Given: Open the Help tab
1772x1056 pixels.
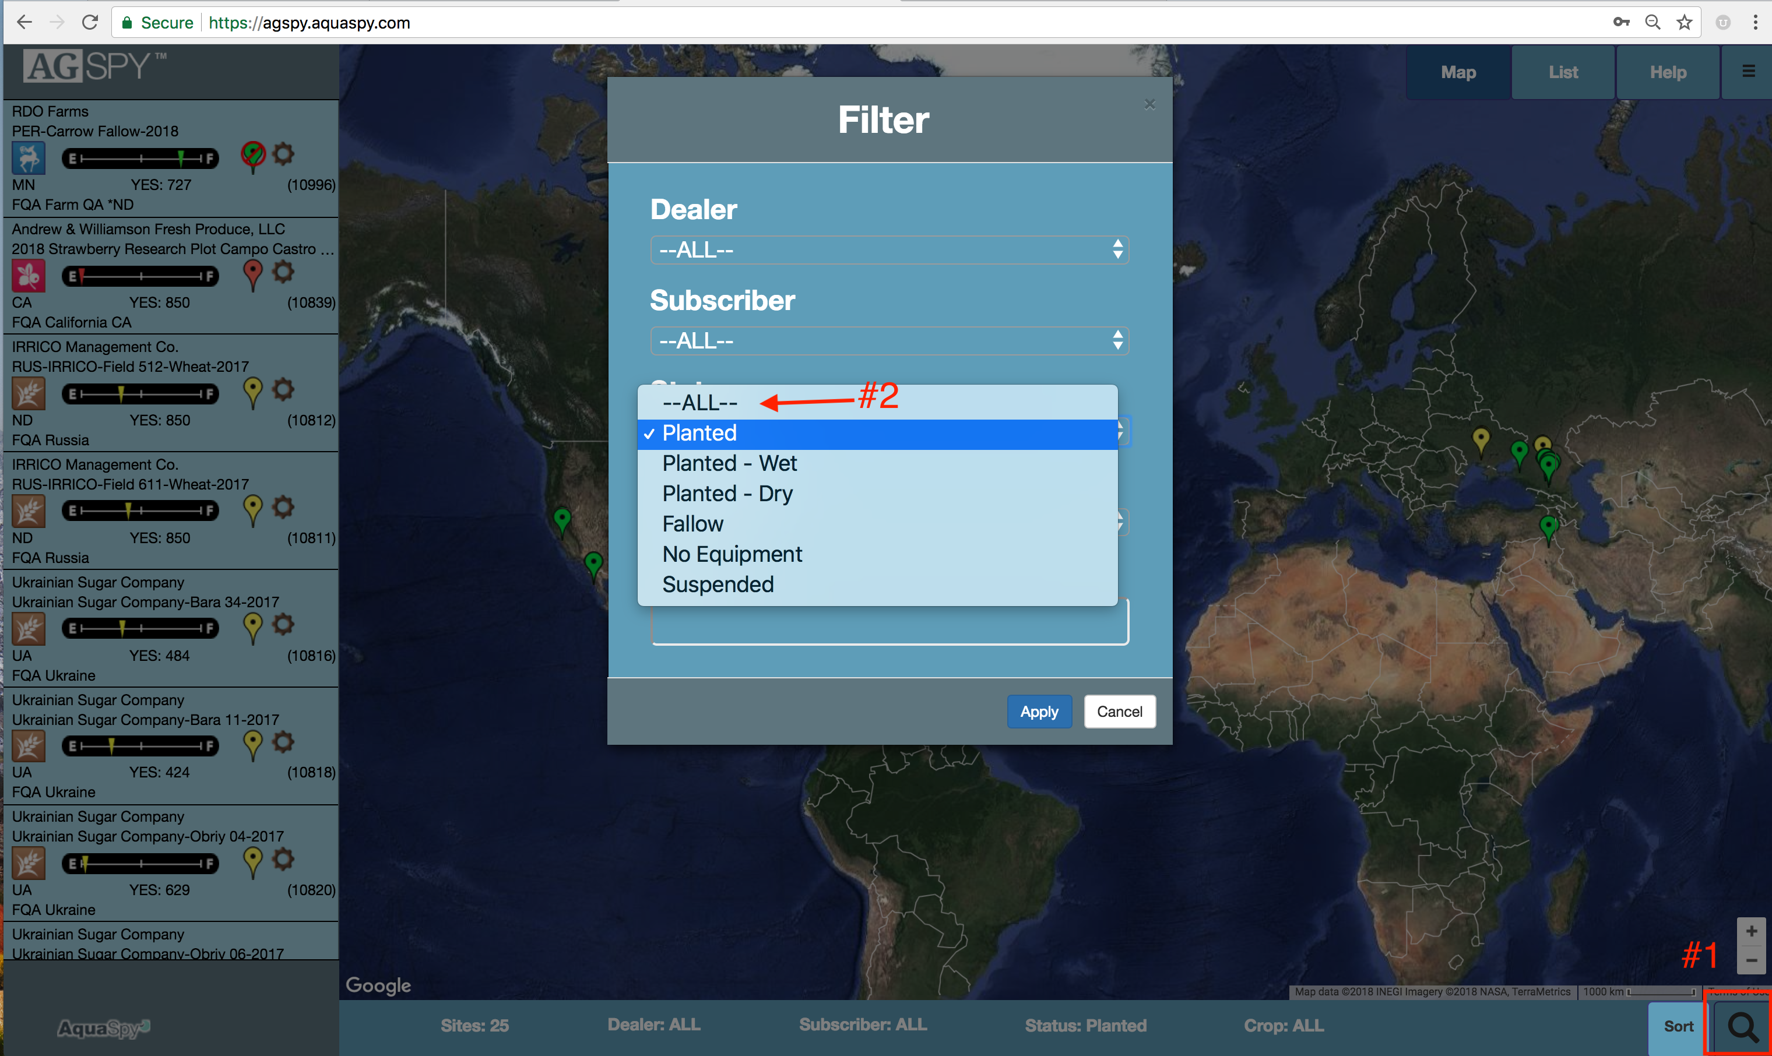Looking at the screenshot, I should click(1668, 73).
